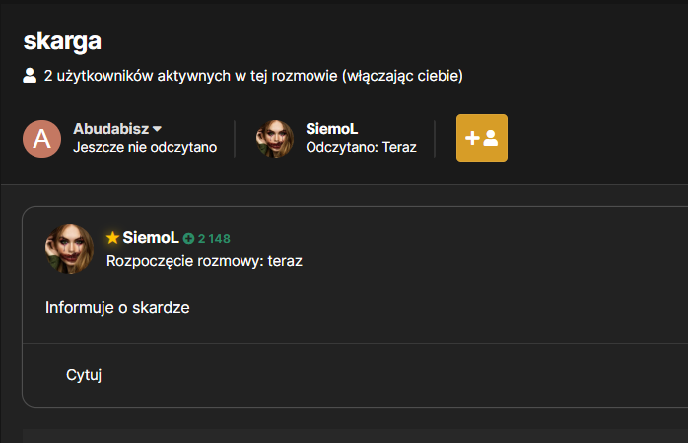Screen dimensions: 688x443
Task: Click SiemoL avatar in the message
Action: 69,249
